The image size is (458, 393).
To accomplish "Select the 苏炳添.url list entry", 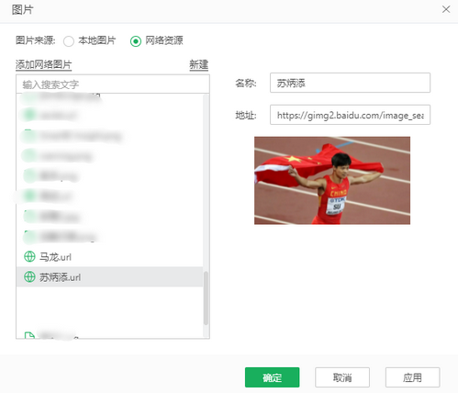I will click(x=109, y=276).
